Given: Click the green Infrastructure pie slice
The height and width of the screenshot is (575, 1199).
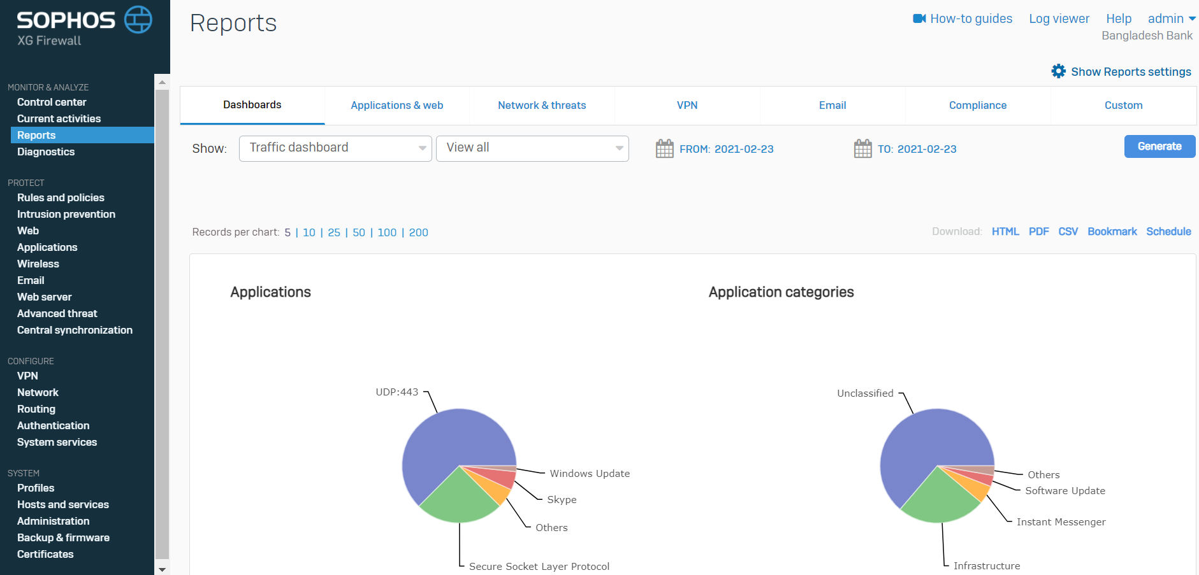Looking at the screenshot, I should point(940,500).
